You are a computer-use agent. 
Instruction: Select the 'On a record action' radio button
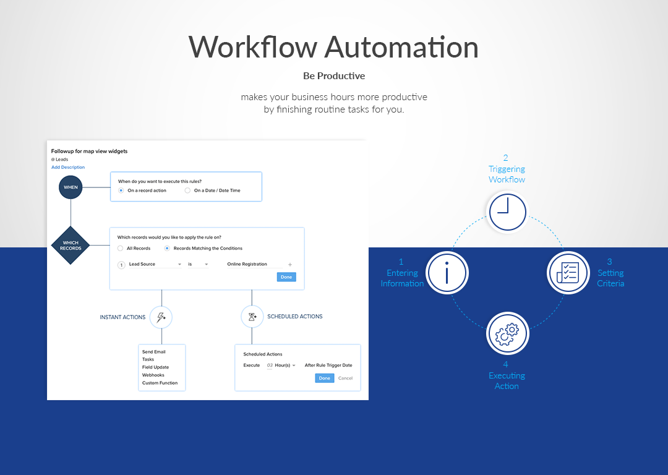coord(121,190)
